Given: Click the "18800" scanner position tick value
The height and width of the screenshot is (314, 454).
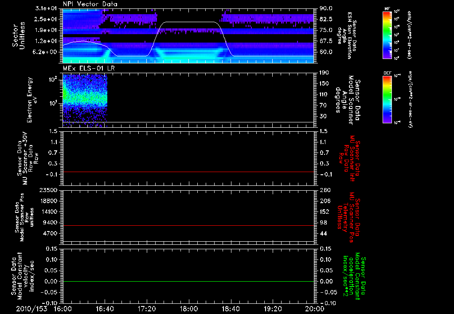Looking at the screenshot, I should click(x=49, y=201).
